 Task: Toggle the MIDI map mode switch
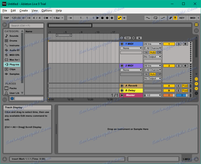193,18
